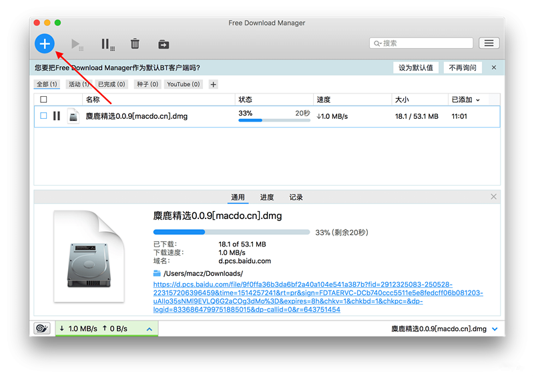Viewport: 534px width, 378px height.
Task: Sort by 状态 column header
Action: 245,100
